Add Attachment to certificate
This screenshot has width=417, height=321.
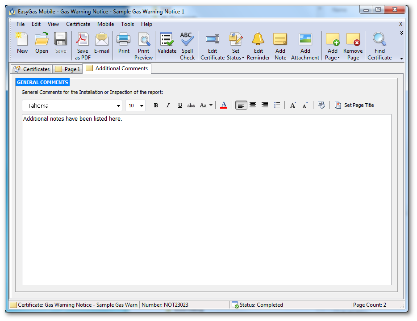(x=305, y=46)
